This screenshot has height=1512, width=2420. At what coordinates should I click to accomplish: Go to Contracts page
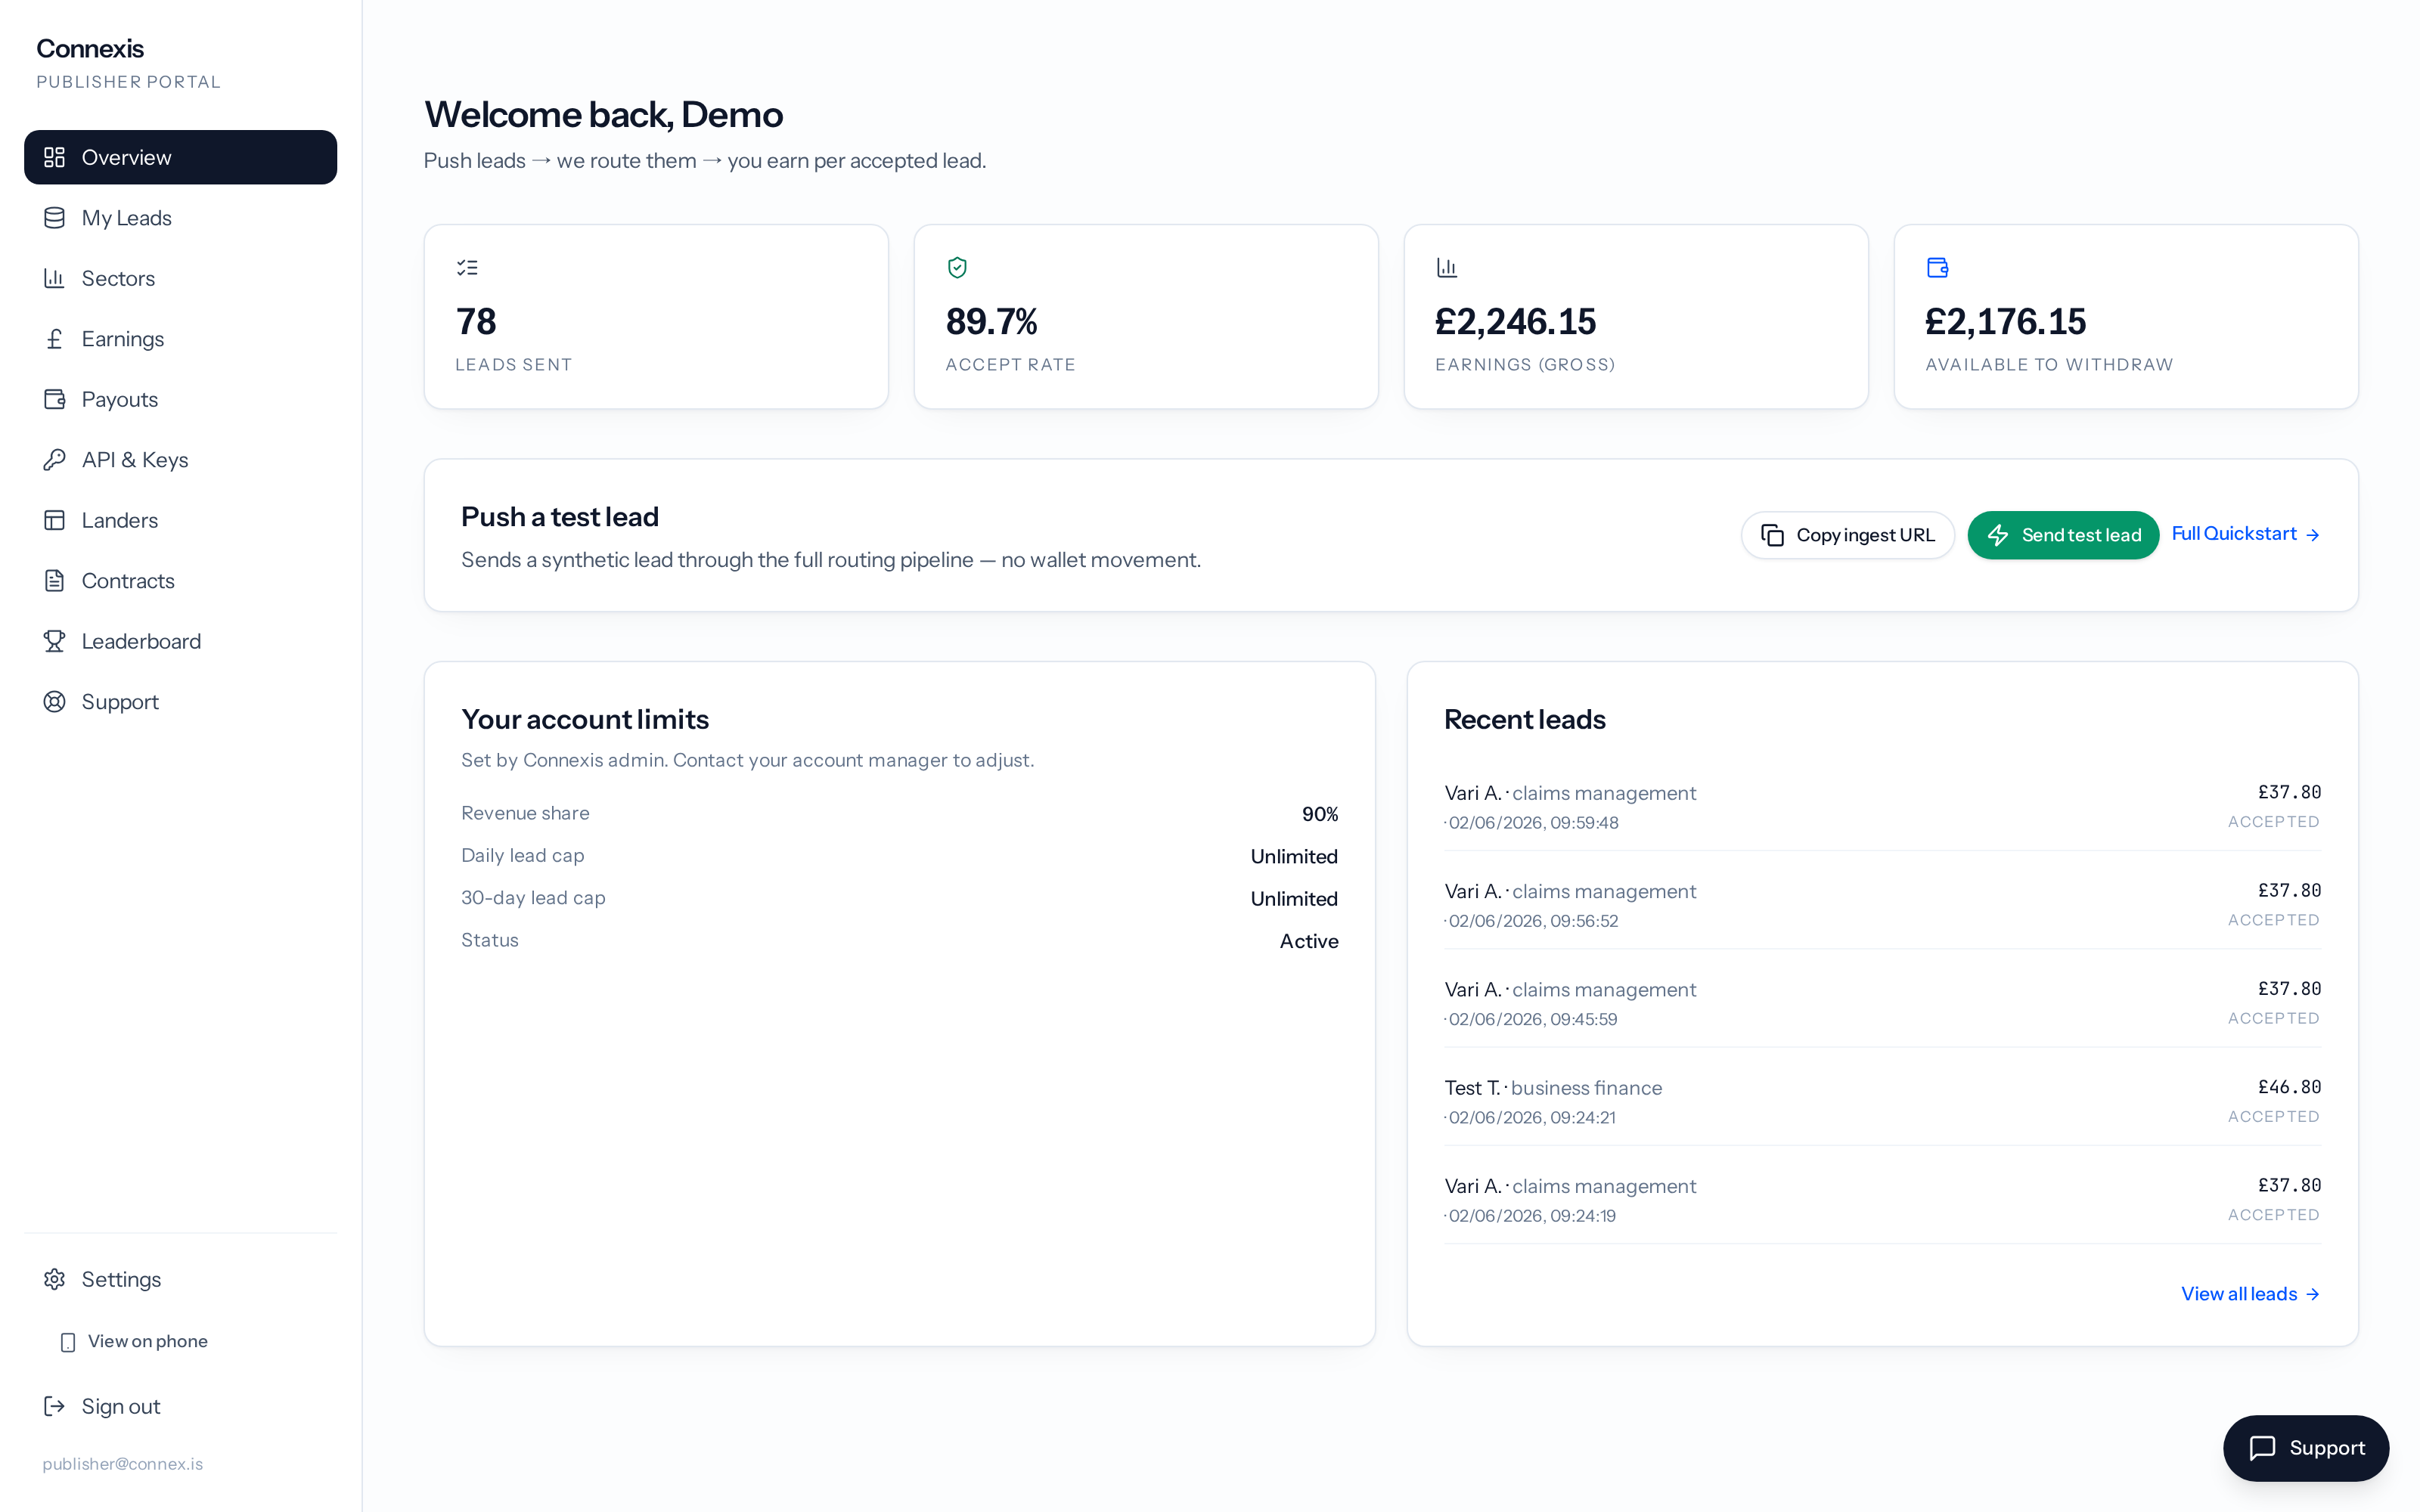pos(180,581)
